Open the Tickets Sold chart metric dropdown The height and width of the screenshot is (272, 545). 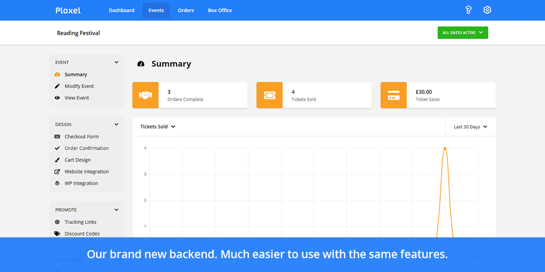click(x=158, y=126)
